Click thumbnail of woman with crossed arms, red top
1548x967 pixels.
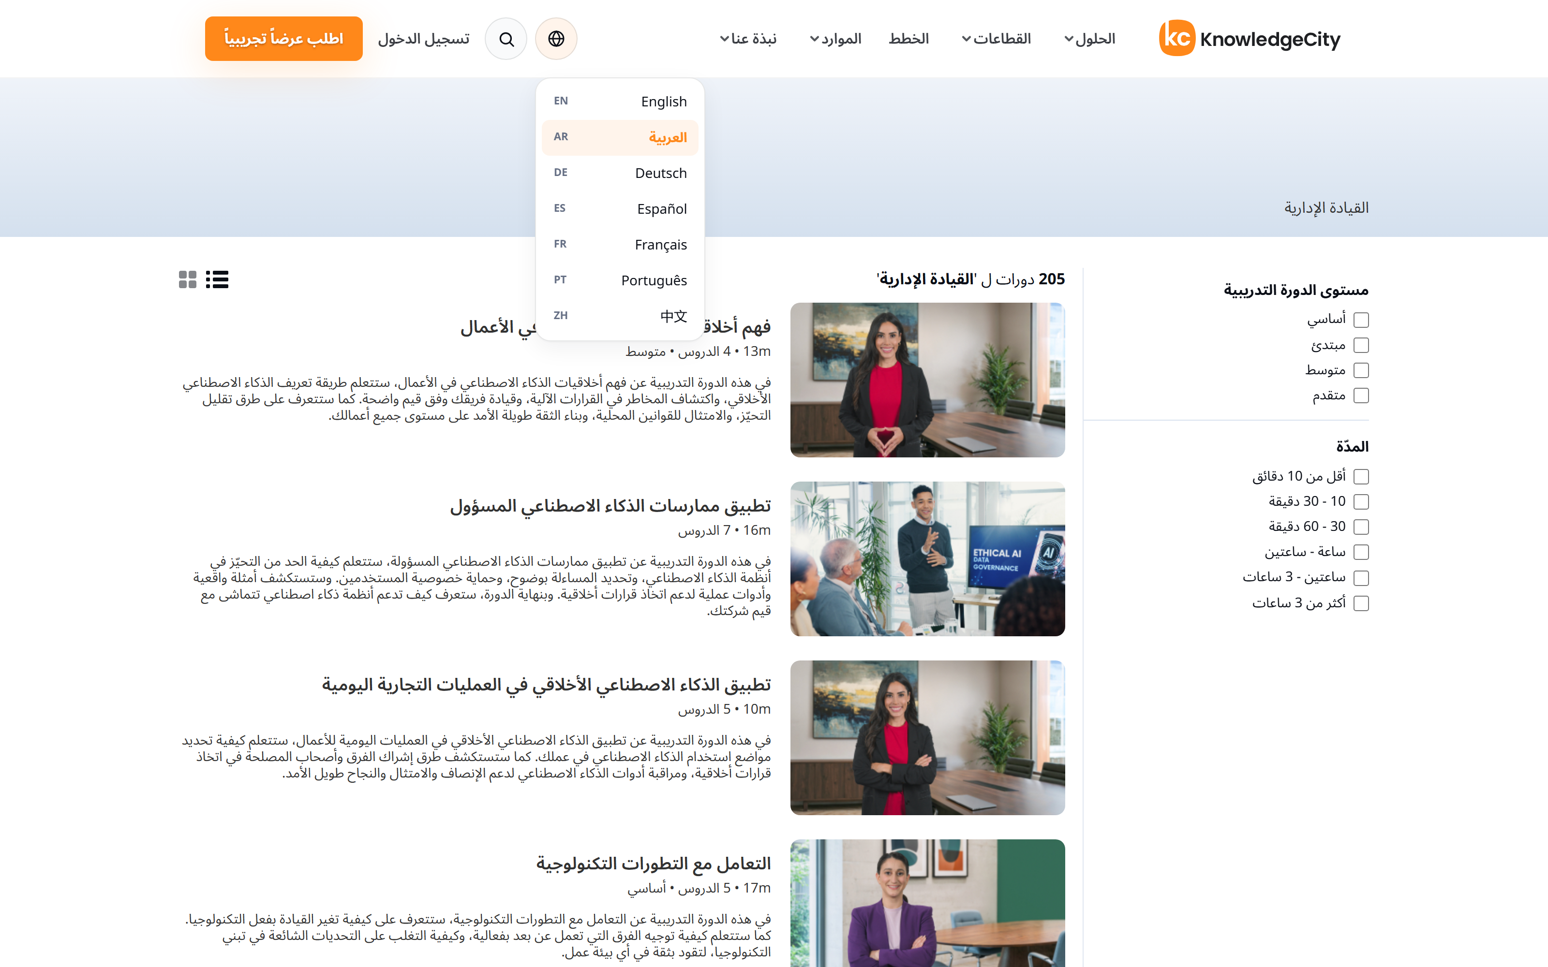[x=927, y=738]
